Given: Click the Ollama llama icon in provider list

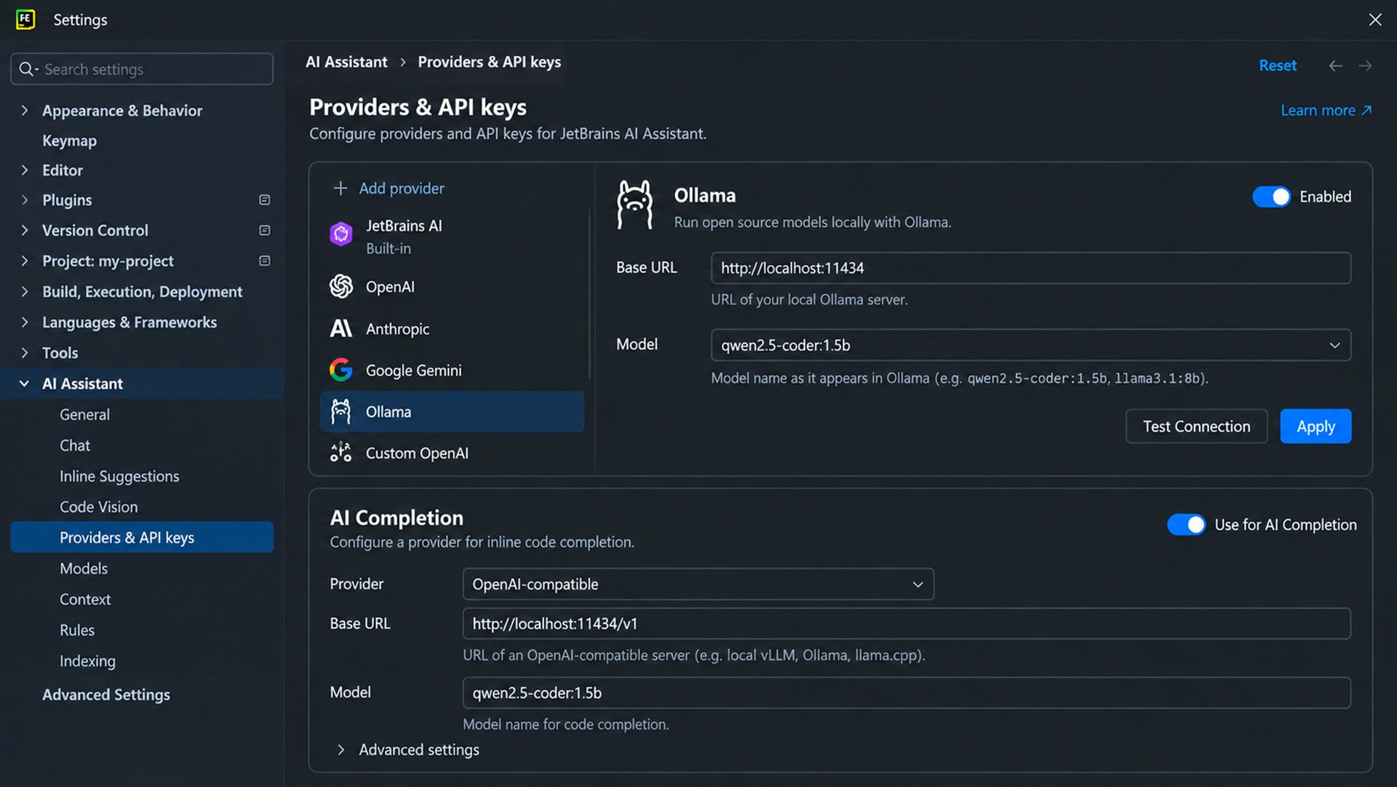Looking at the screenshot, I should tap(341, 411).
